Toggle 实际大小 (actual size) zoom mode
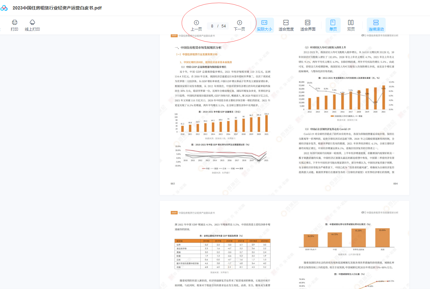 [264, 25]
